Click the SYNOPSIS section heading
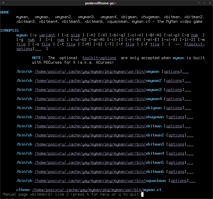 (10, 30)
